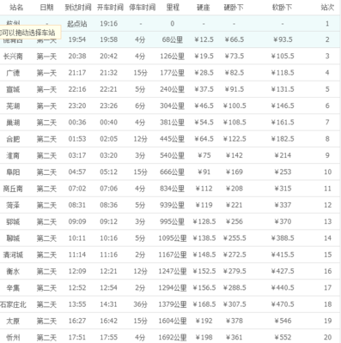Select departure time 11:16
The image size is (341, 343).
coord(108,255)
